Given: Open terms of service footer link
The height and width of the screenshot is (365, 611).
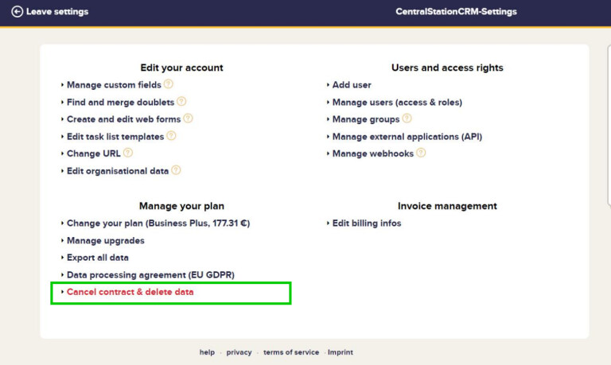Looking at the screenshot, I should (x=291, y=352).
